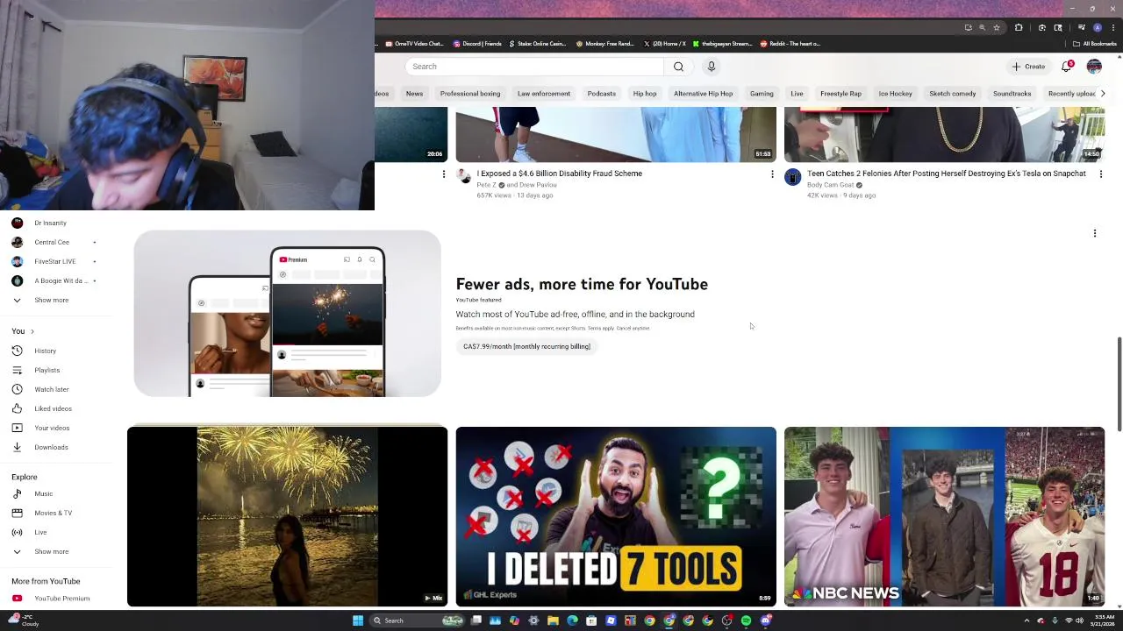The image size is (1123, 631).
Task: Open the All Bookmarks folder
Action: 1095,44
